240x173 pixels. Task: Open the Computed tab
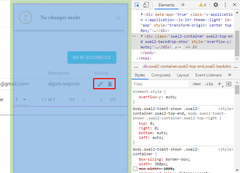(161, 75)
